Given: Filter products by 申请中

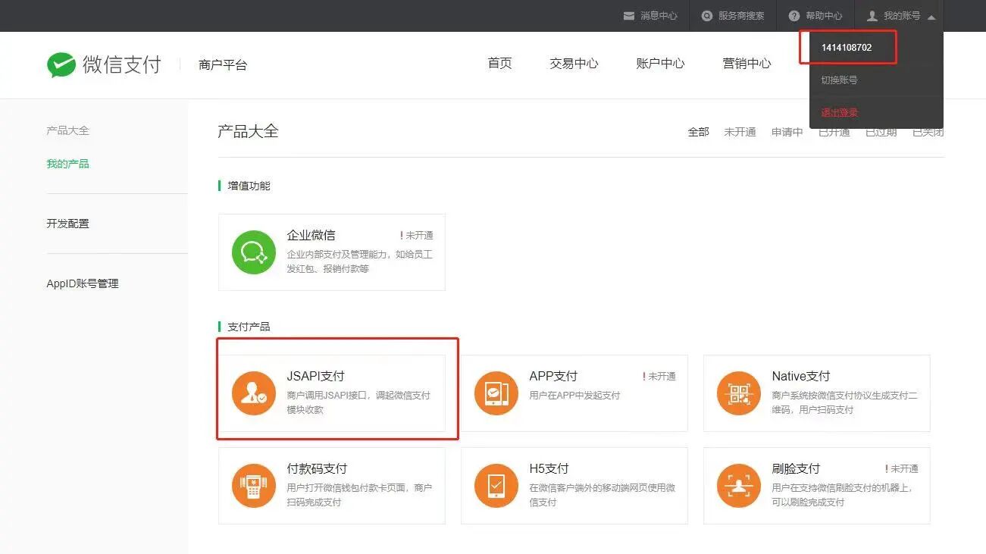Looking at the screenshot, I should click(787, 132).
